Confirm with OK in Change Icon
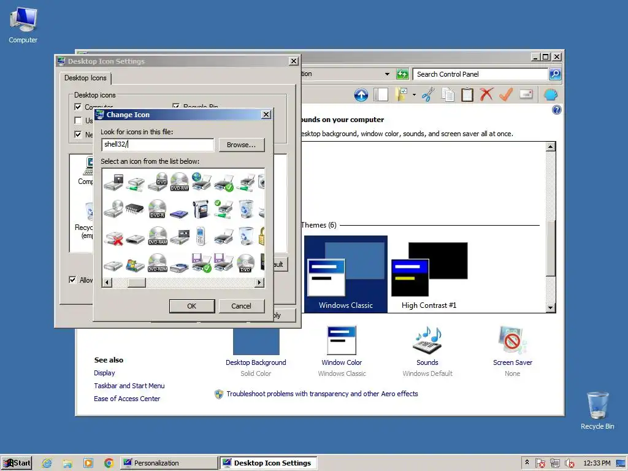Image resolution: width=628 pixels, height=471 pixels. (192, 306)
